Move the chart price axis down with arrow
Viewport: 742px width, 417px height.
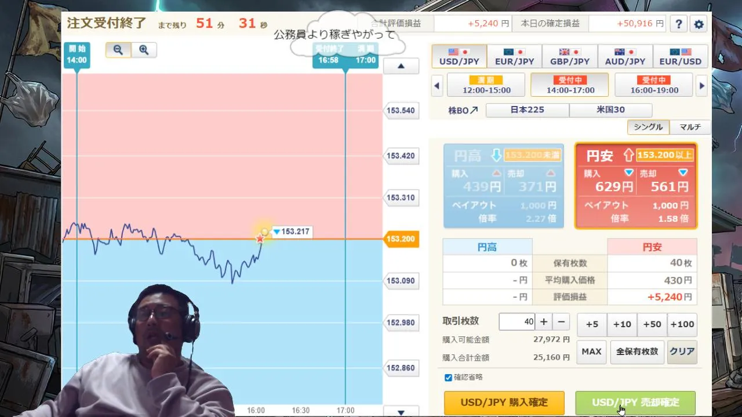[x=401, y=412]
